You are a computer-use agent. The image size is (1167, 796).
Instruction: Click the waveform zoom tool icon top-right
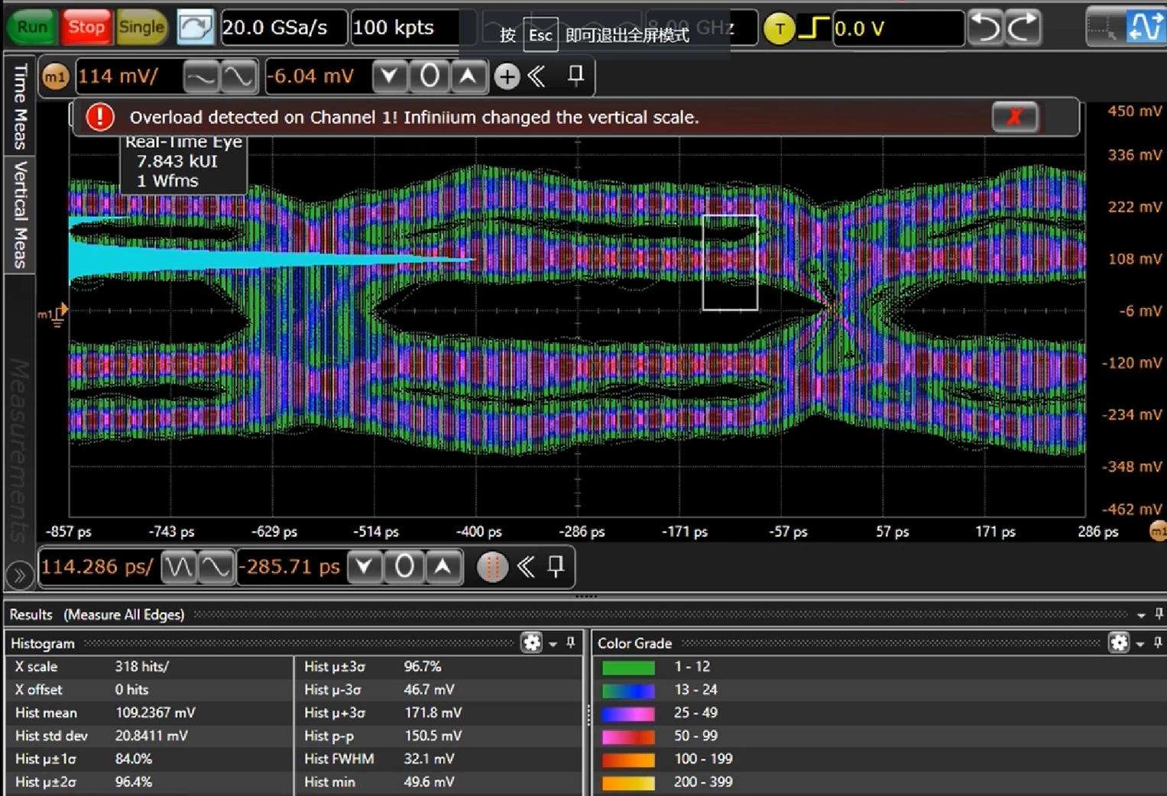pyautogui.click(x=1145, y=28)
